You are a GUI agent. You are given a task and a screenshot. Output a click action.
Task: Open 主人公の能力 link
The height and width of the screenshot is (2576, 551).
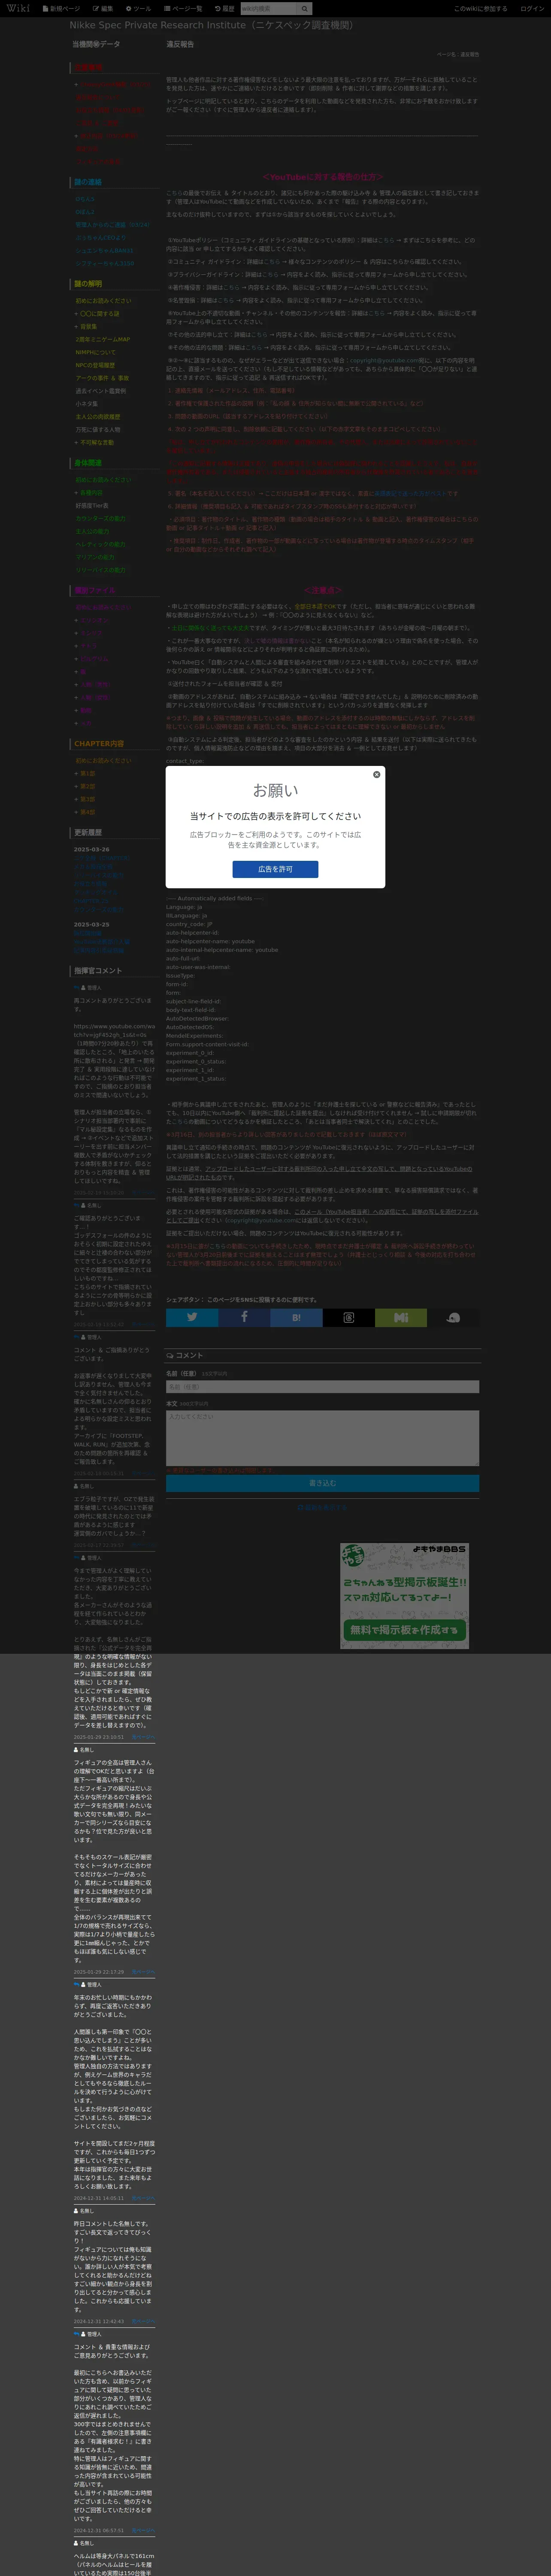click(92, 531)
